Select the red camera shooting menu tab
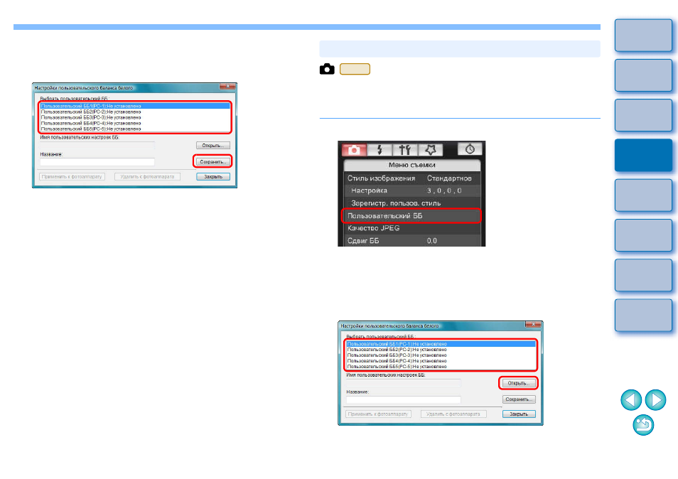 [x=354, y=149]
